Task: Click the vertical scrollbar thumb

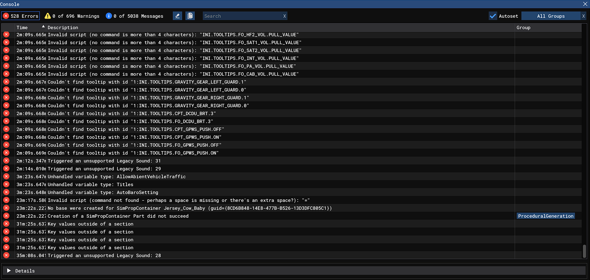Action: tap(584, 251)
